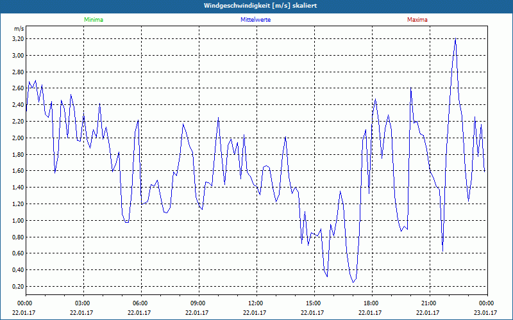Click the 0,20 y-axis value
The width and height of the screenshot is (513, 320).
click(x=19, y=286)
